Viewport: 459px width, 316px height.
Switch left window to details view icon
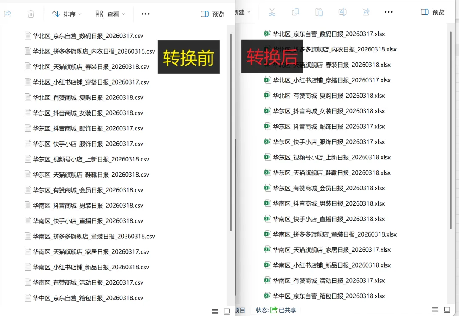click(x=215, y=312)
